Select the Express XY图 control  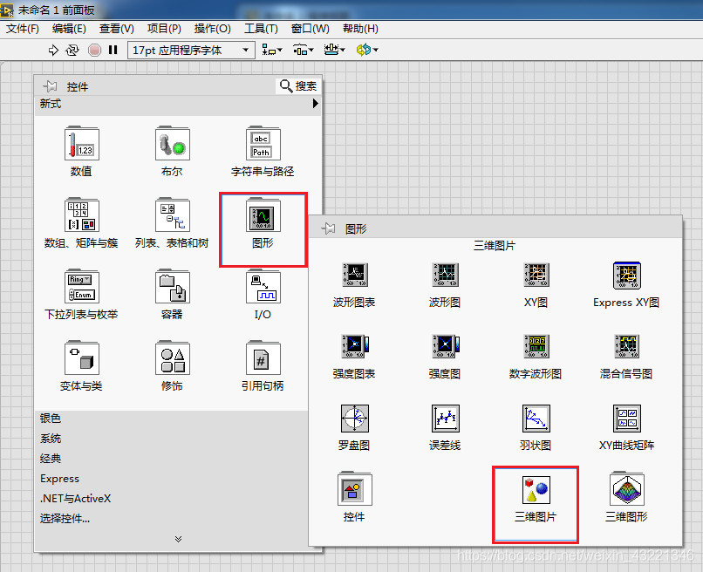pyautogui.click(x=627, y=276)
